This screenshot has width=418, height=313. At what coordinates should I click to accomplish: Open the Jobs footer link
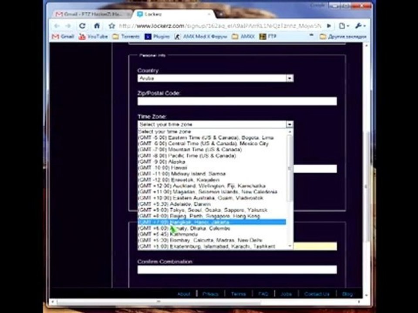click(286, 294)
